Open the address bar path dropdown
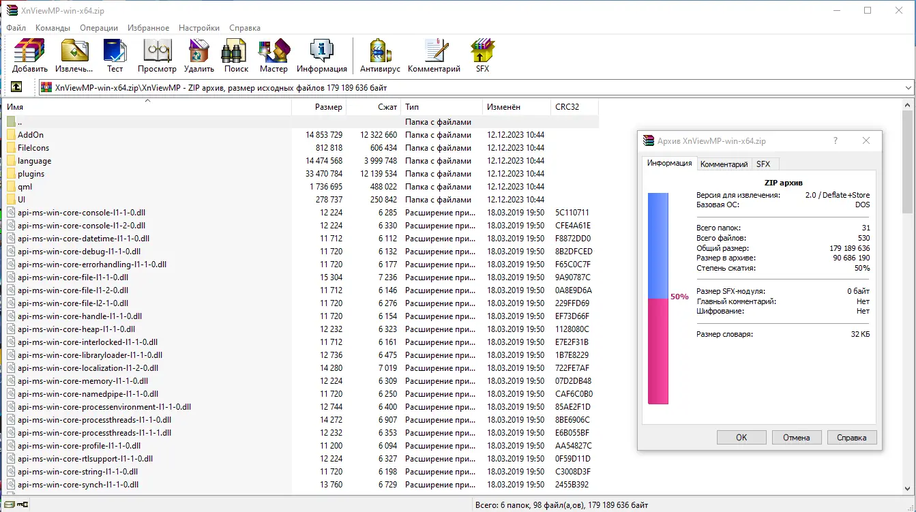 [x=908, y=87]
